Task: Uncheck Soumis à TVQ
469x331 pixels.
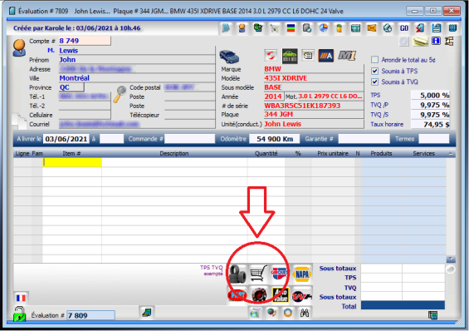Action: click(374, 82)
